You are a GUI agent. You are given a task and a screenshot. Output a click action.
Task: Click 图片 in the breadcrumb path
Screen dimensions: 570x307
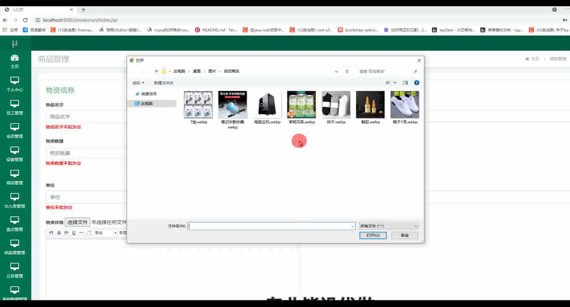click(x=212, y=71)
